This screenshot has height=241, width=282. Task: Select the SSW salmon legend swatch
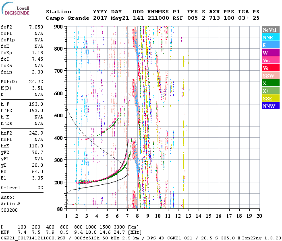271,76
